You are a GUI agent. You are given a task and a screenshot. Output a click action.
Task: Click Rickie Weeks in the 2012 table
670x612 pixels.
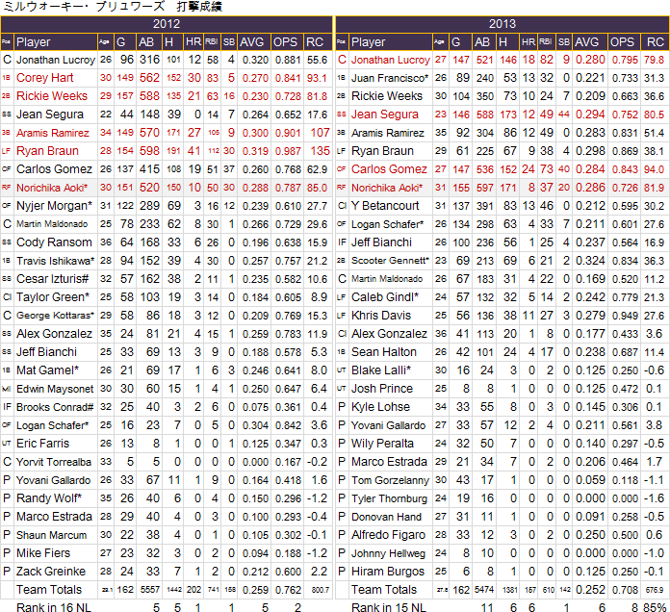[52, 96]
